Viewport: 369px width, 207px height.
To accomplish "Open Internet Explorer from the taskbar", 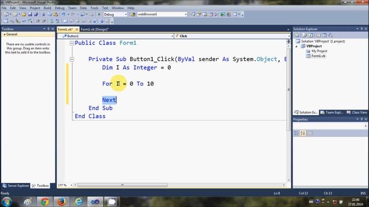I will point(78,202).
